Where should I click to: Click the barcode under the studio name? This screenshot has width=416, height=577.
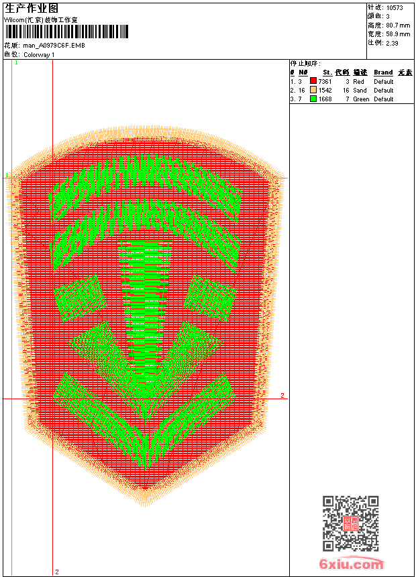click(66, 32)
